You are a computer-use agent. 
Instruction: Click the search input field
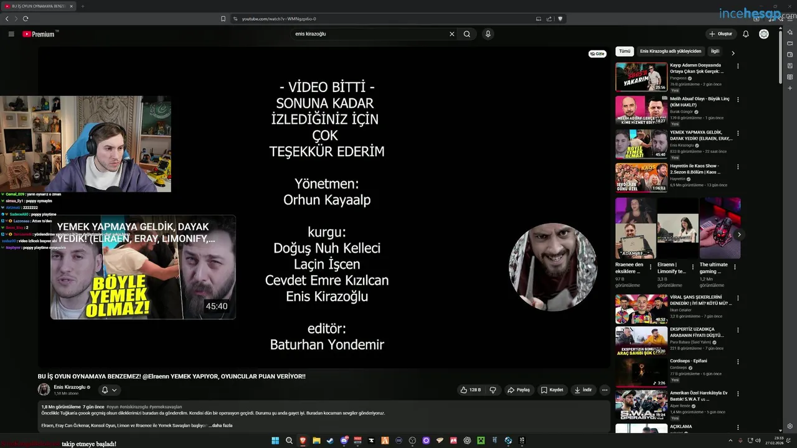[370, 34]
